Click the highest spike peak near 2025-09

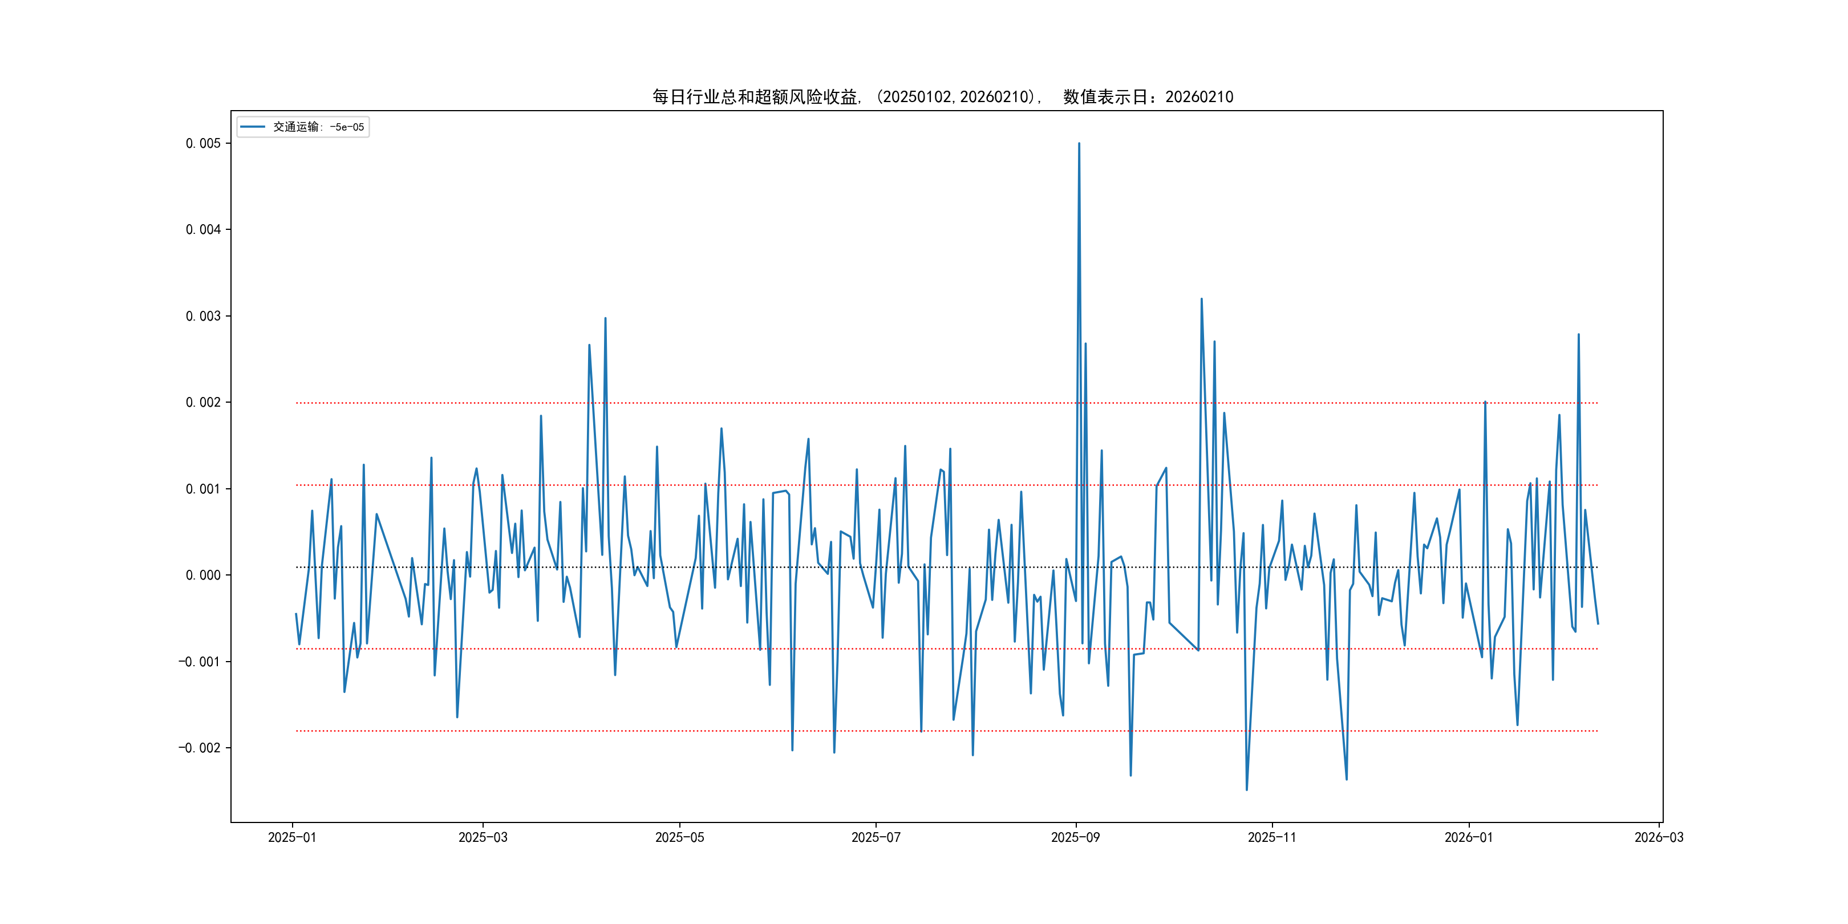pos(1078,144)
